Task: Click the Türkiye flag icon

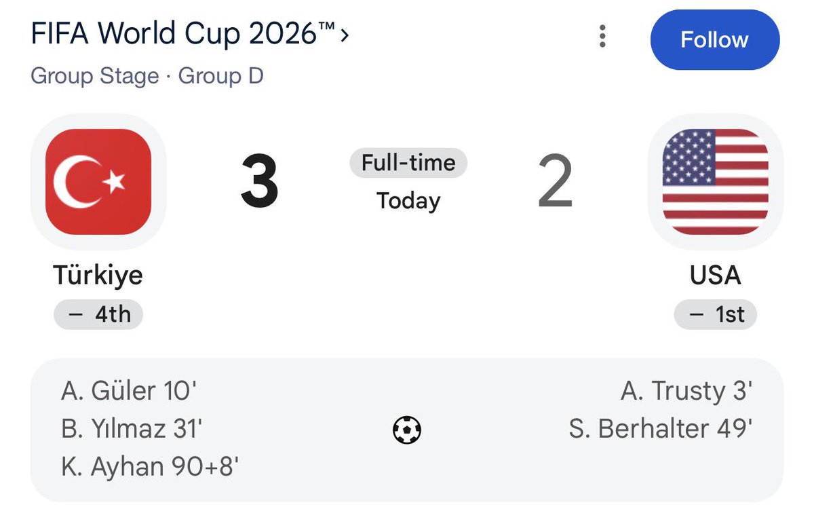Action: [98, 182]
